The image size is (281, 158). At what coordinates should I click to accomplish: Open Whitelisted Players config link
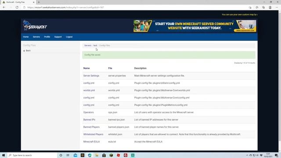(x=94, y=134)
